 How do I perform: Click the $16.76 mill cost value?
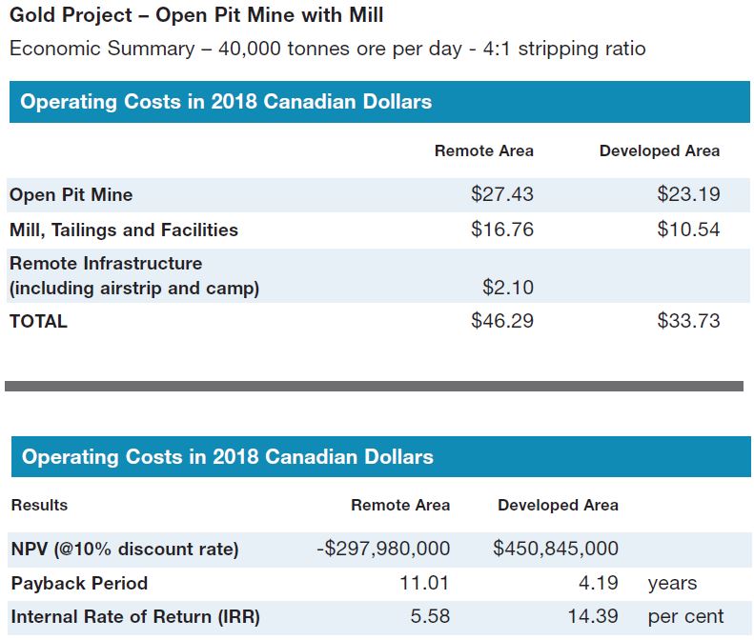502,230
